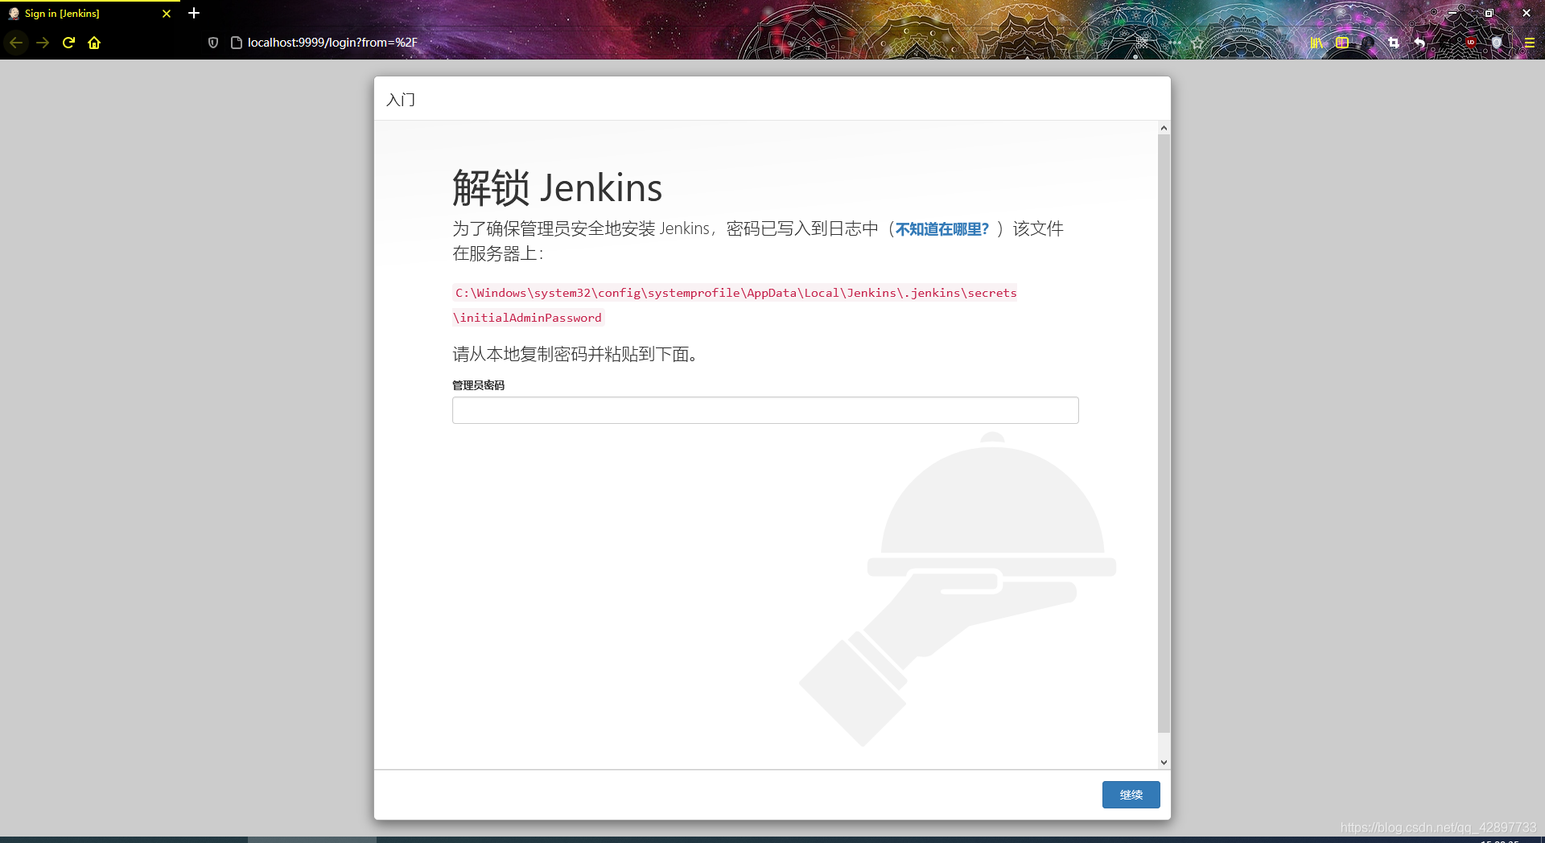Click the tracking protection shield icon
1545x843 pixels.
point(213,43)
